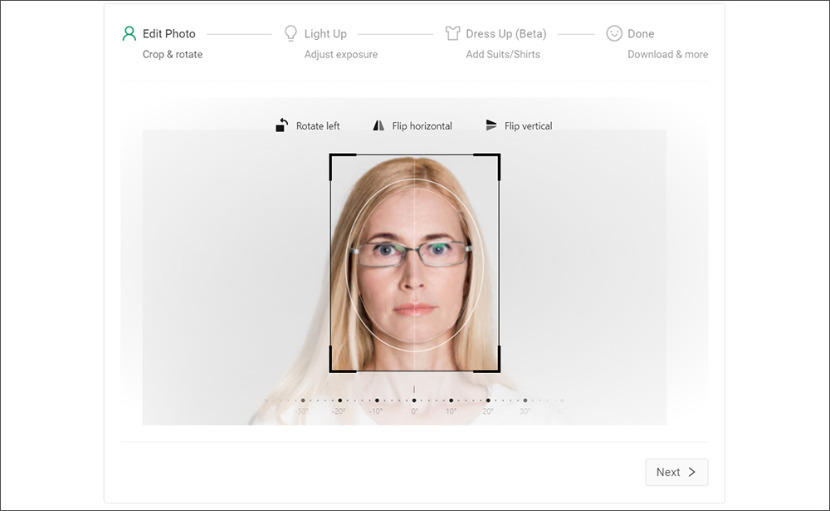Click the Done smiley icon
This screenshot has width=830, height=511.
coord(613,32)
